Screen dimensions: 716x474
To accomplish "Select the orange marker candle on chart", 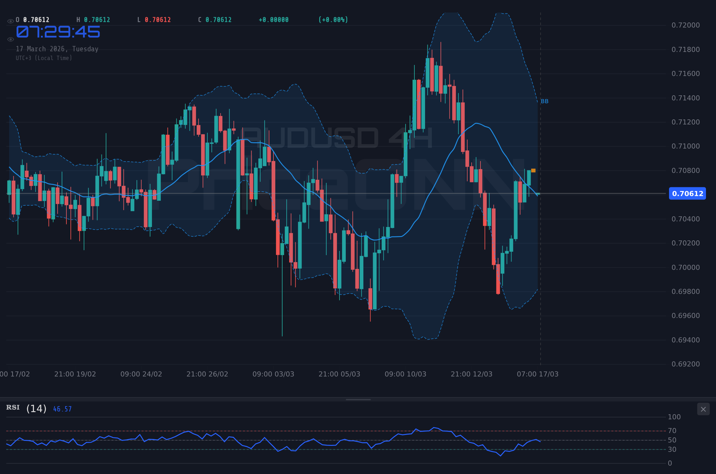I will tap(533, 170).
